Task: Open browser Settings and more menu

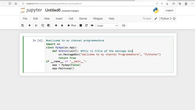Action: coord(192,4)
